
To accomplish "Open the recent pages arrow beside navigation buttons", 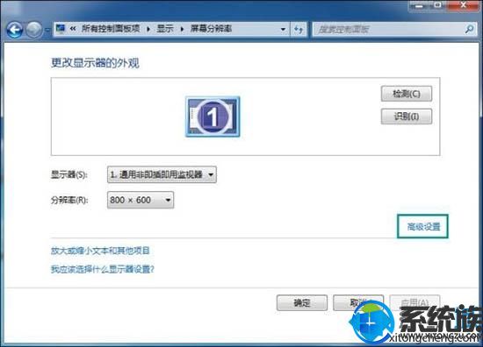I will coord(47,30).
